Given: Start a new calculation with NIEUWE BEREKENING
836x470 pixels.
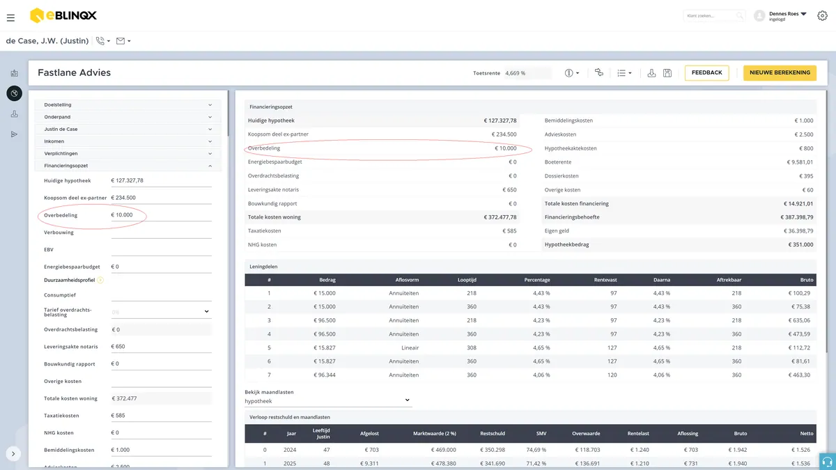Looking at the screenshot, I should pyautogui.click(x=780, y=72).
